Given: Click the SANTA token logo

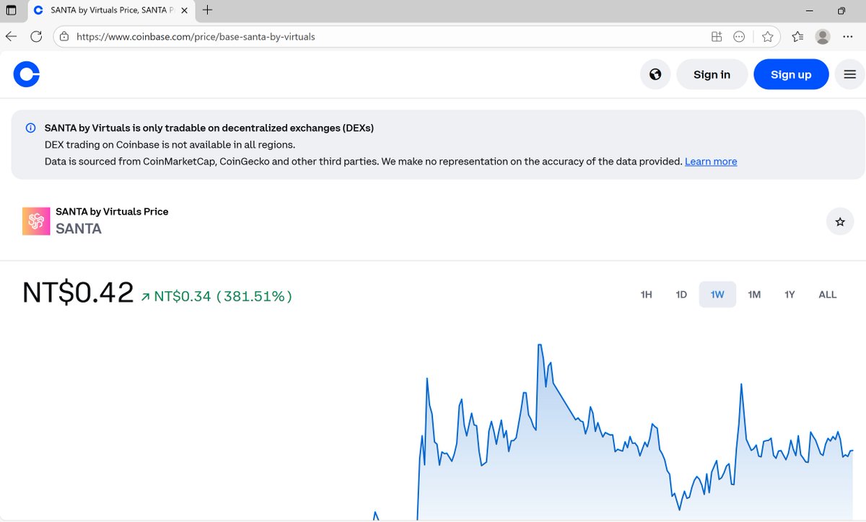Looking at the screenshot, I should (36, 222).
